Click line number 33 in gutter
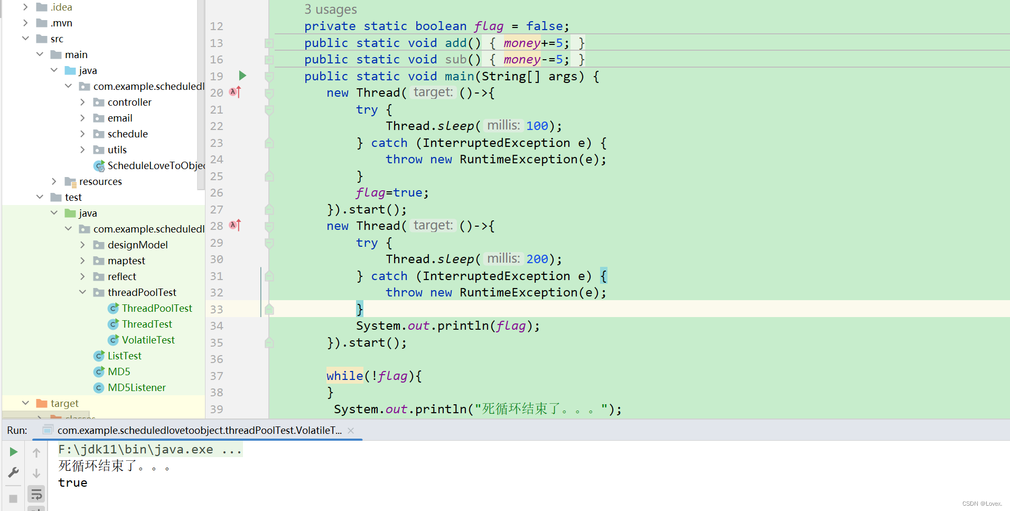The image size is (1010, 511). [217, 309]
